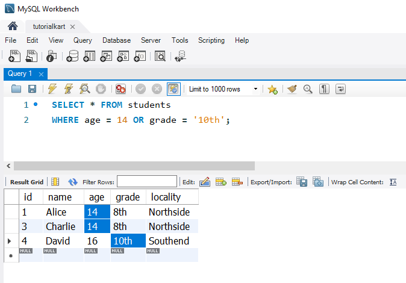Delete selected rows icon

click(x=237, y=182)
